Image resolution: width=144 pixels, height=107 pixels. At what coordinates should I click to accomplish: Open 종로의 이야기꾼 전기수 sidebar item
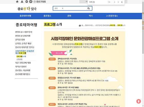(x=25, y=47)
